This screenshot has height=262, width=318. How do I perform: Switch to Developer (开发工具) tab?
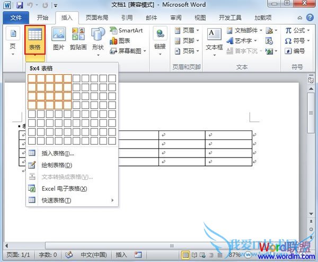coord(230,18)
